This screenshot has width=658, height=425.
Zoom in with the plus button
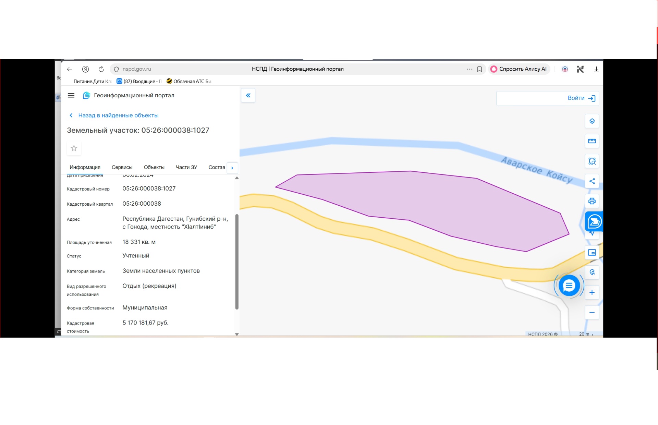[x=592, y=292]
